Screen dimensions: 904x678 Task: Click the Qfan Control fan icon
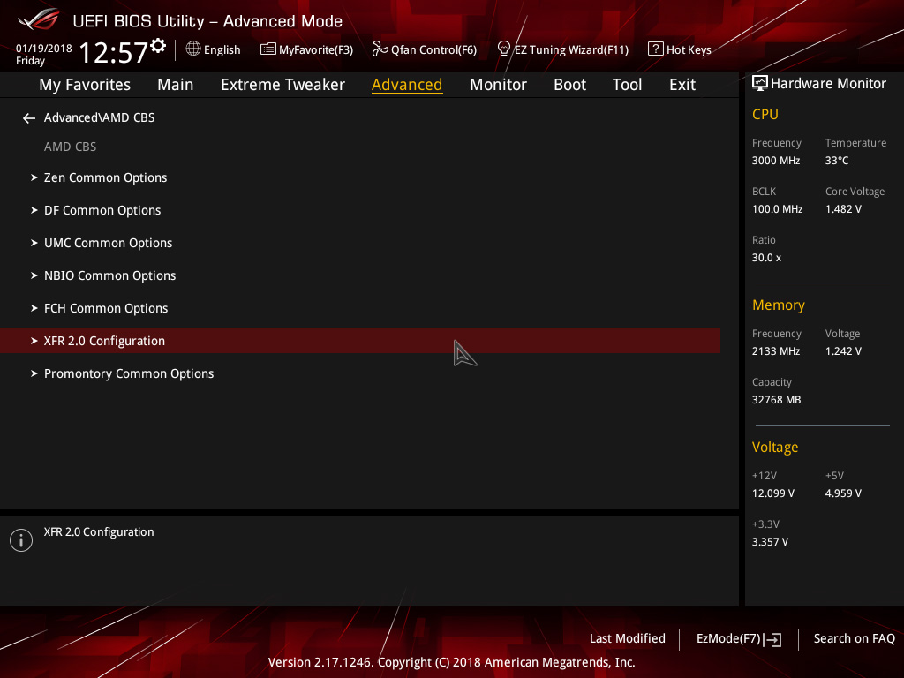[x=380, y=49]
